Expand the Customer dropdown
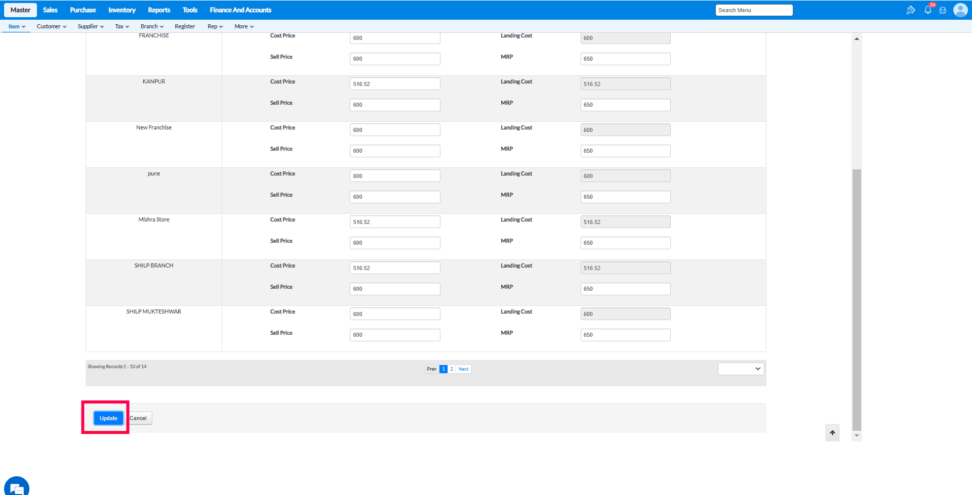The image size is (972, 495). coord(52,26)
